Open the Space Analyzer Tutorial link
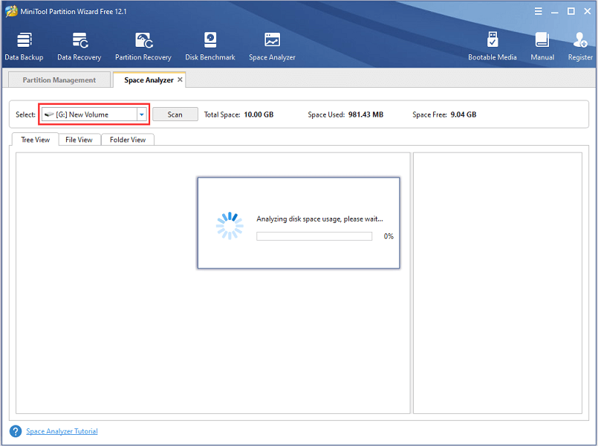 tap(62, 430)
